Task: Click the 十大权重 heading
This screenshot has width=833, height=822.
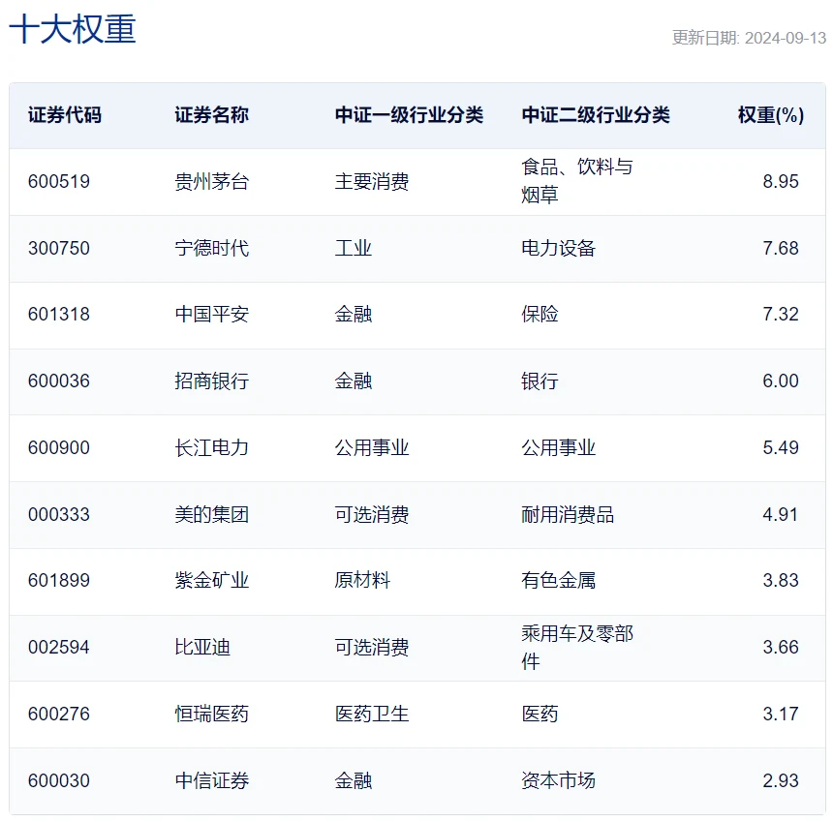Action: [73, 29]
